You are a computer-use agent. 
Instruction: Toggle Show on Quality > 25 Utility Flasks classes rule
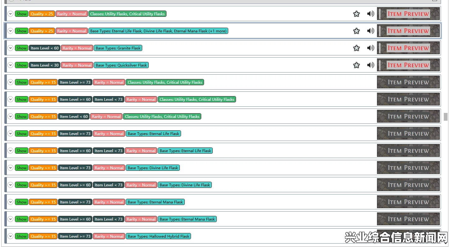click(22, 14)
